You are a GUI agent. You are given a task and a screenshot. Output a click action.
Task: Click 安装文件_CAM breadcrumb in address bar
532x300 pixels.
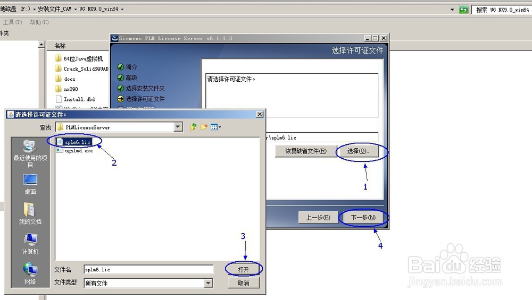(55, 9)
